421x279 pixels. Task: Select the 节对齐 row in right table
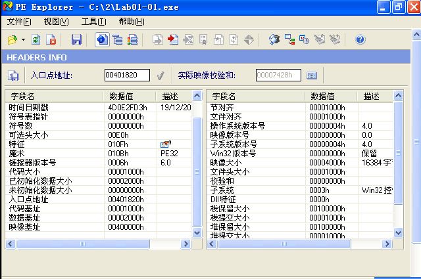point(300,108)
